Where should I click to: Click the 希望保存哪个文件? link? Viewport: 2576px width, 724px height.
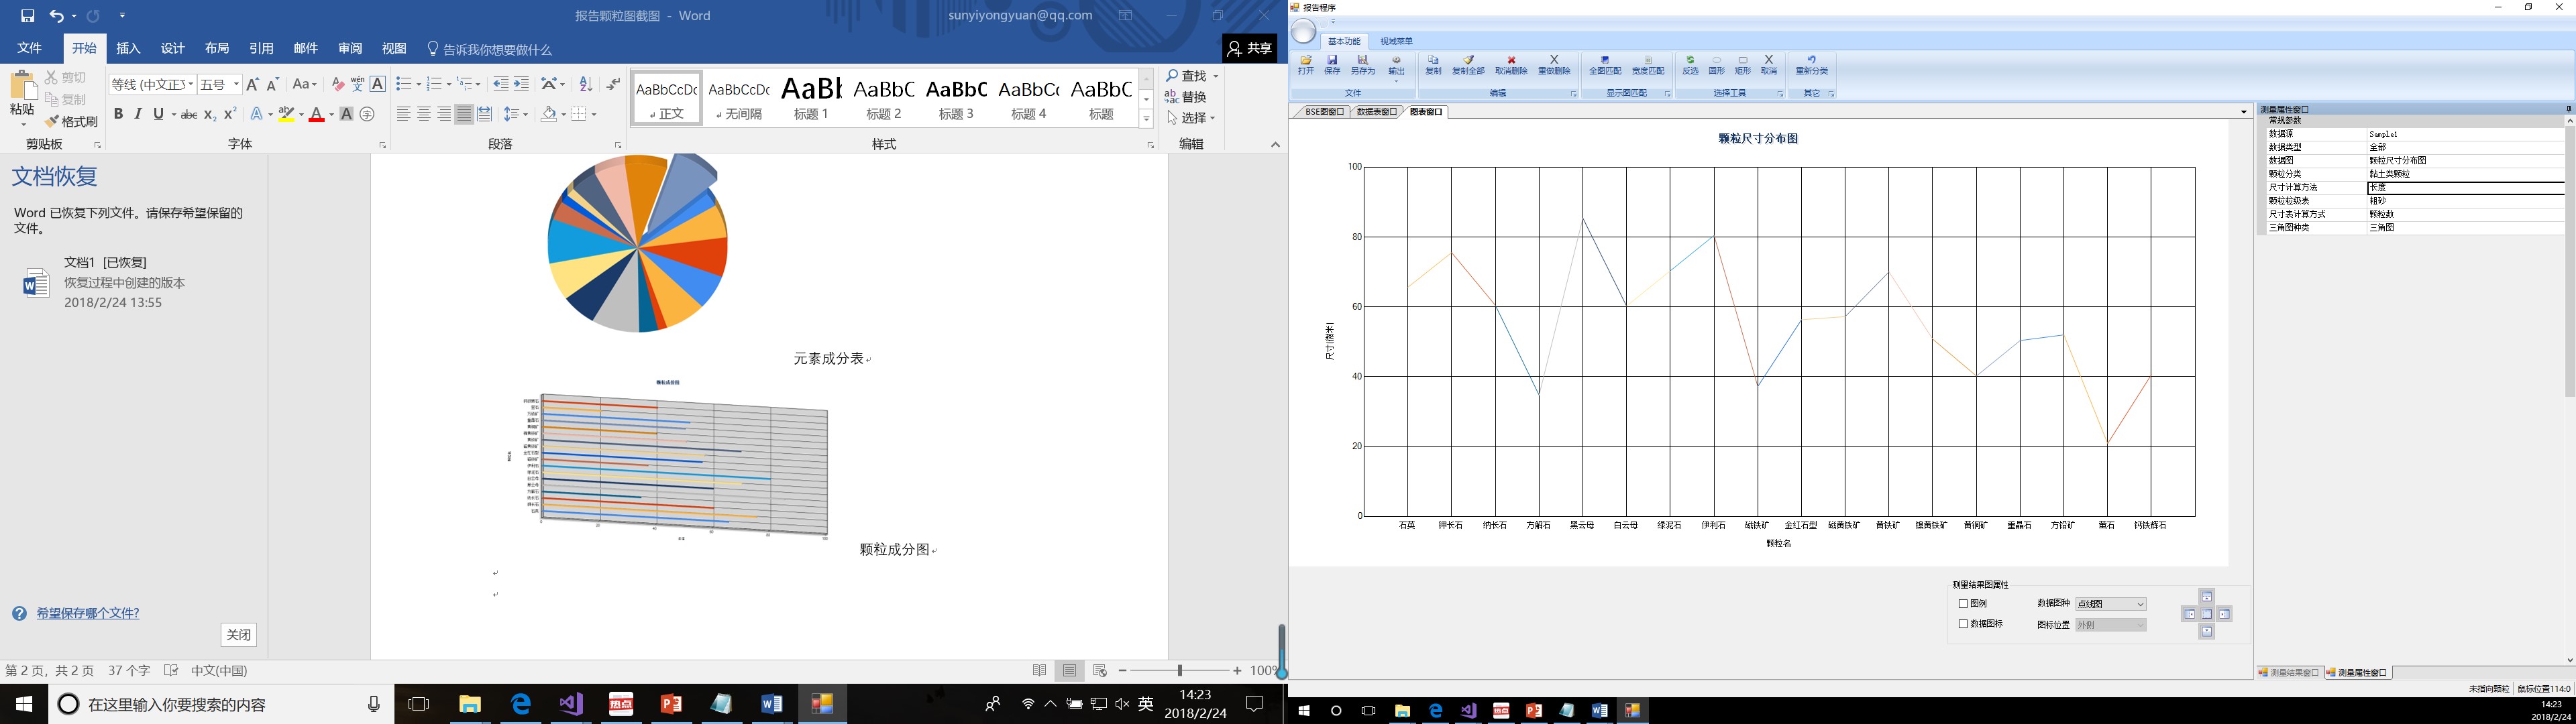88,613
